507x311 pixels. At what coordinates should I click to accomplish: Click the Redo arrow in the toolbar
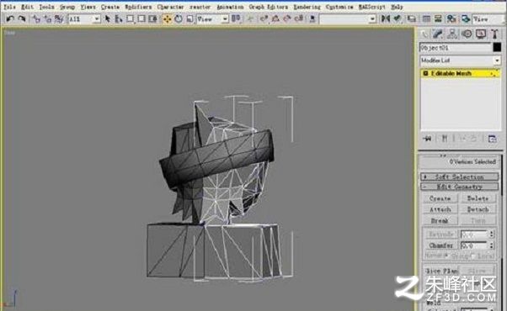(22, 19)
